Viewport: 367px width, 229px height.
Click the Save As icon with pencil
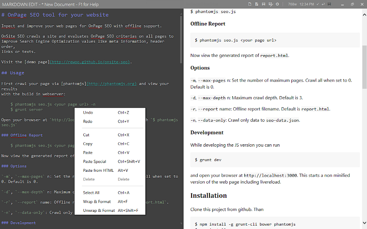click(271, 4)
